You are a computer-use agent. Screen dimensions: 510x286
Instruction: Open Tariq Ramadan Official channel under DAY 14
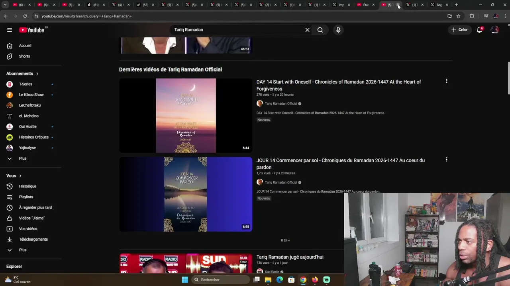(x=281, y=104)
